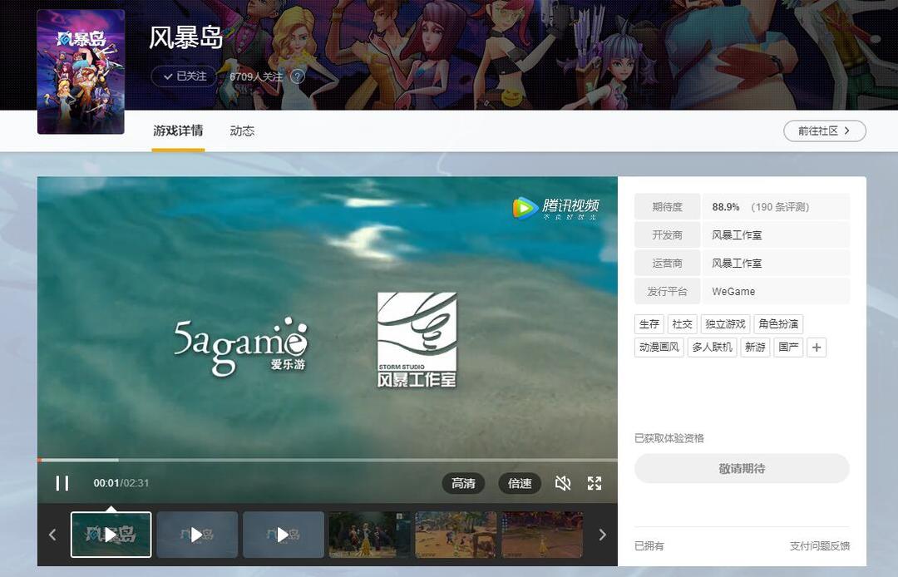Play the third video thumbnail
Image resolution: width=898 pixels, height=577 pixels.
click(x=284, y=535)
